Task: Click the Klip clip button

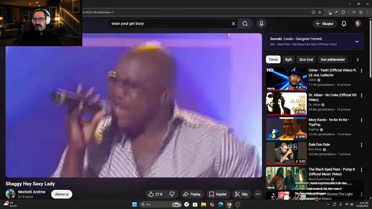Action: tap(242, 194)
